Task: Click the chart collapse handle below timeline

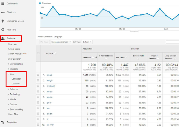Action: click(x=134, y=31)
